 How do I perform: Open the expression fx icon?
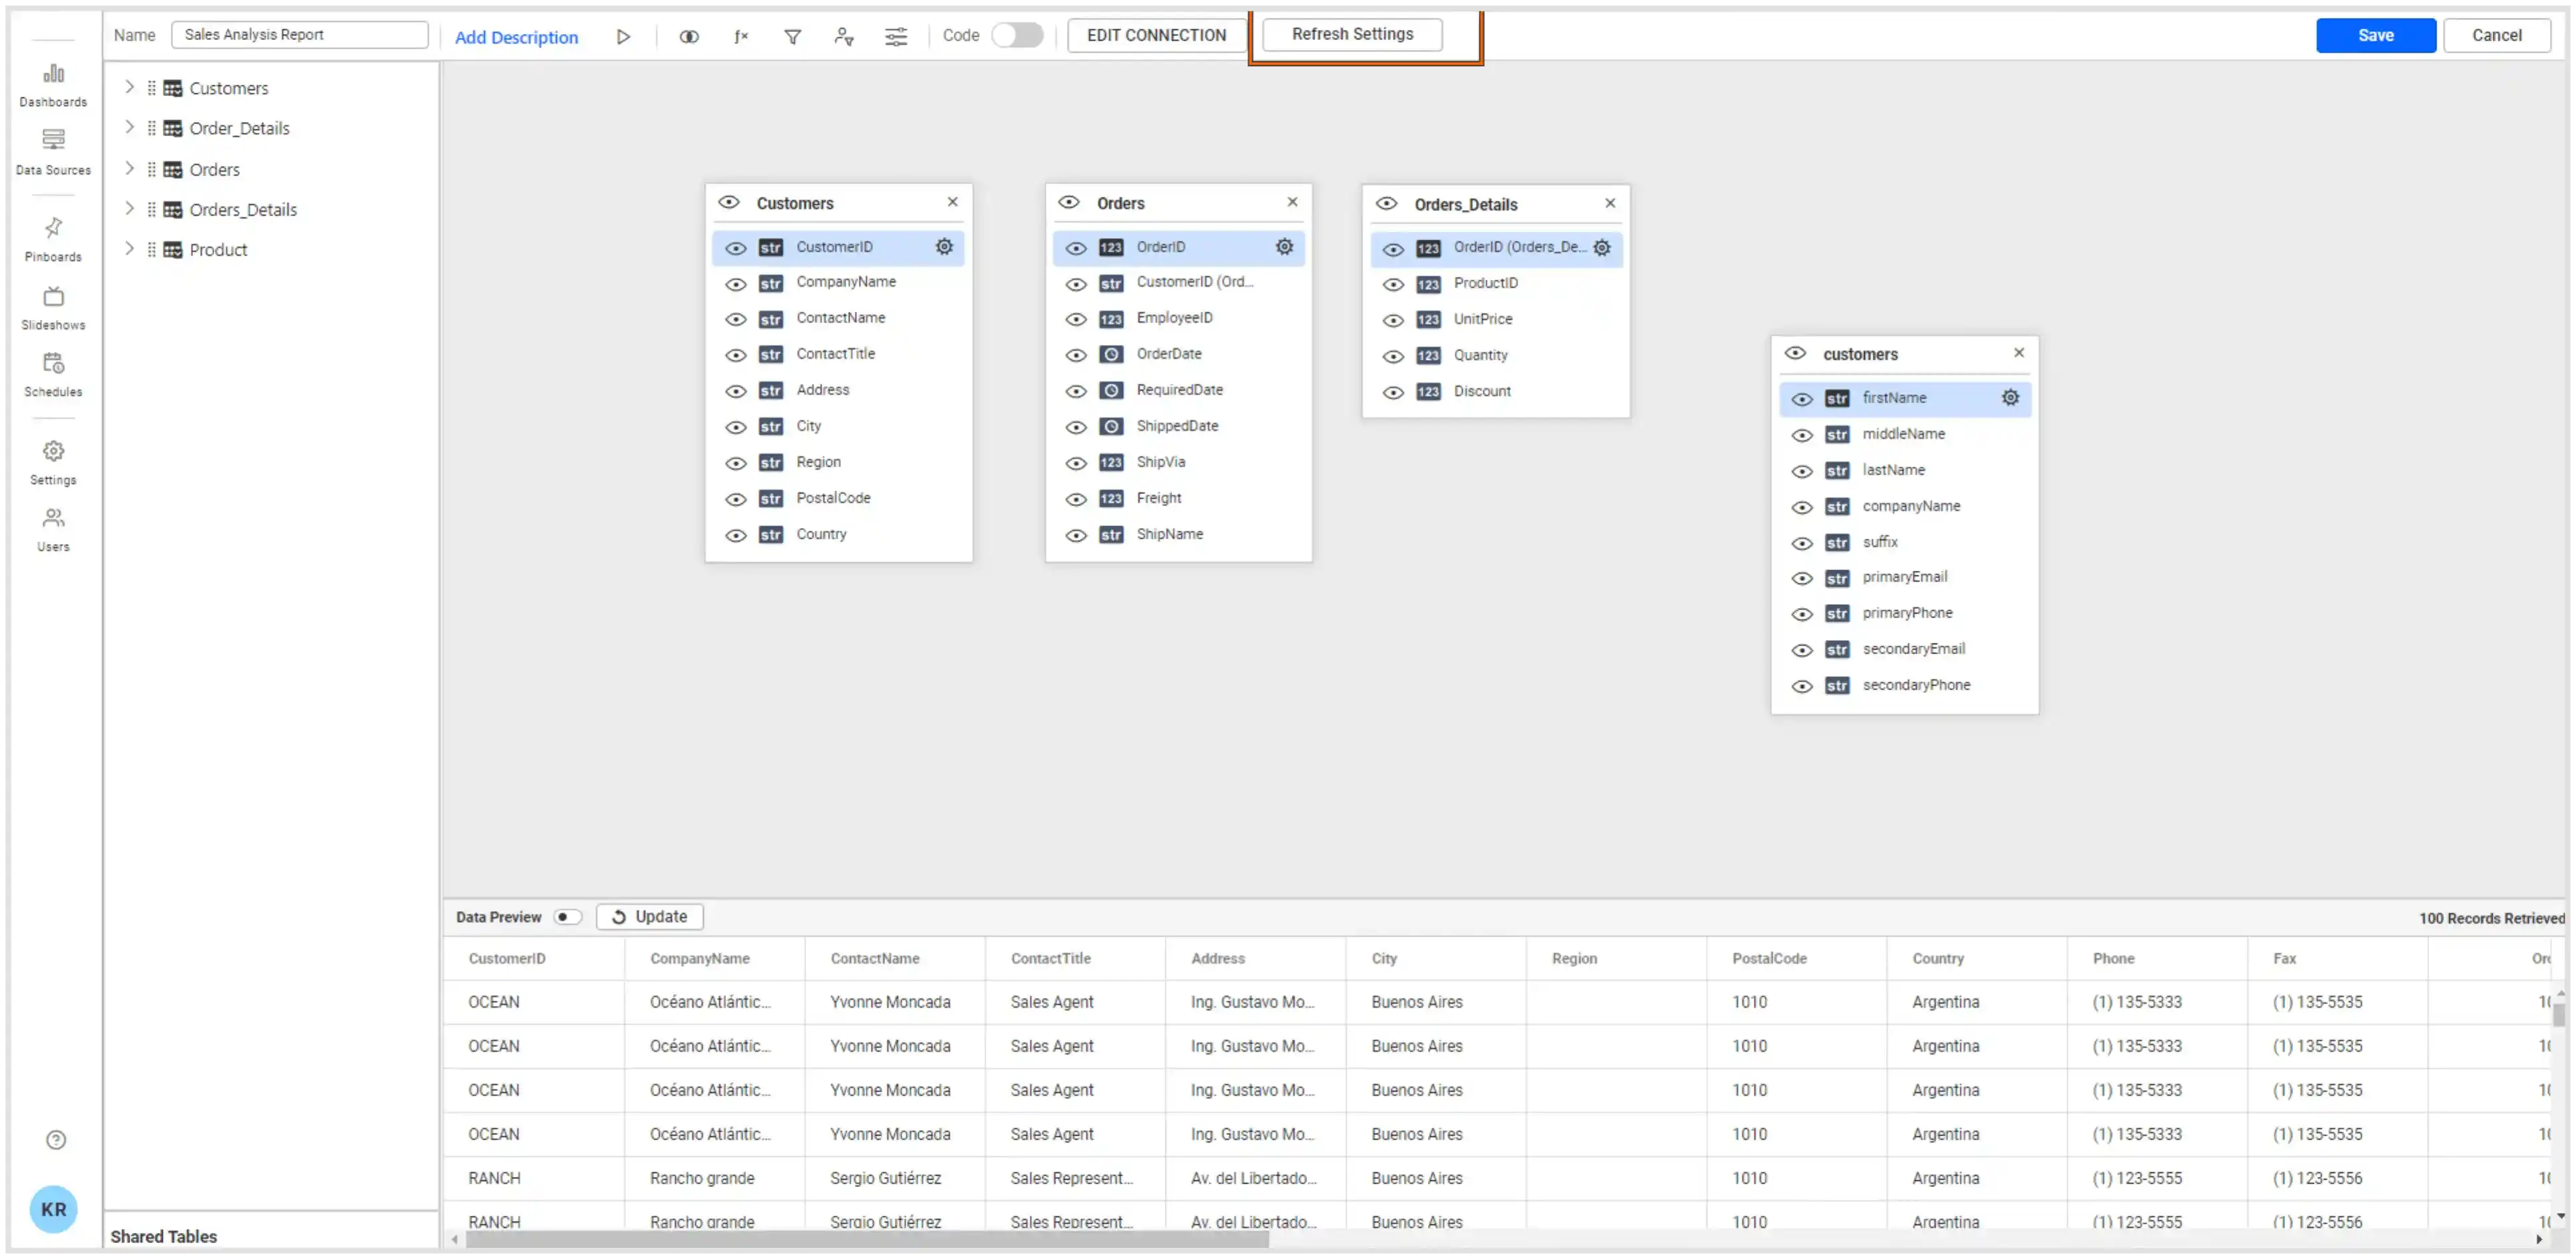point(741,36)
